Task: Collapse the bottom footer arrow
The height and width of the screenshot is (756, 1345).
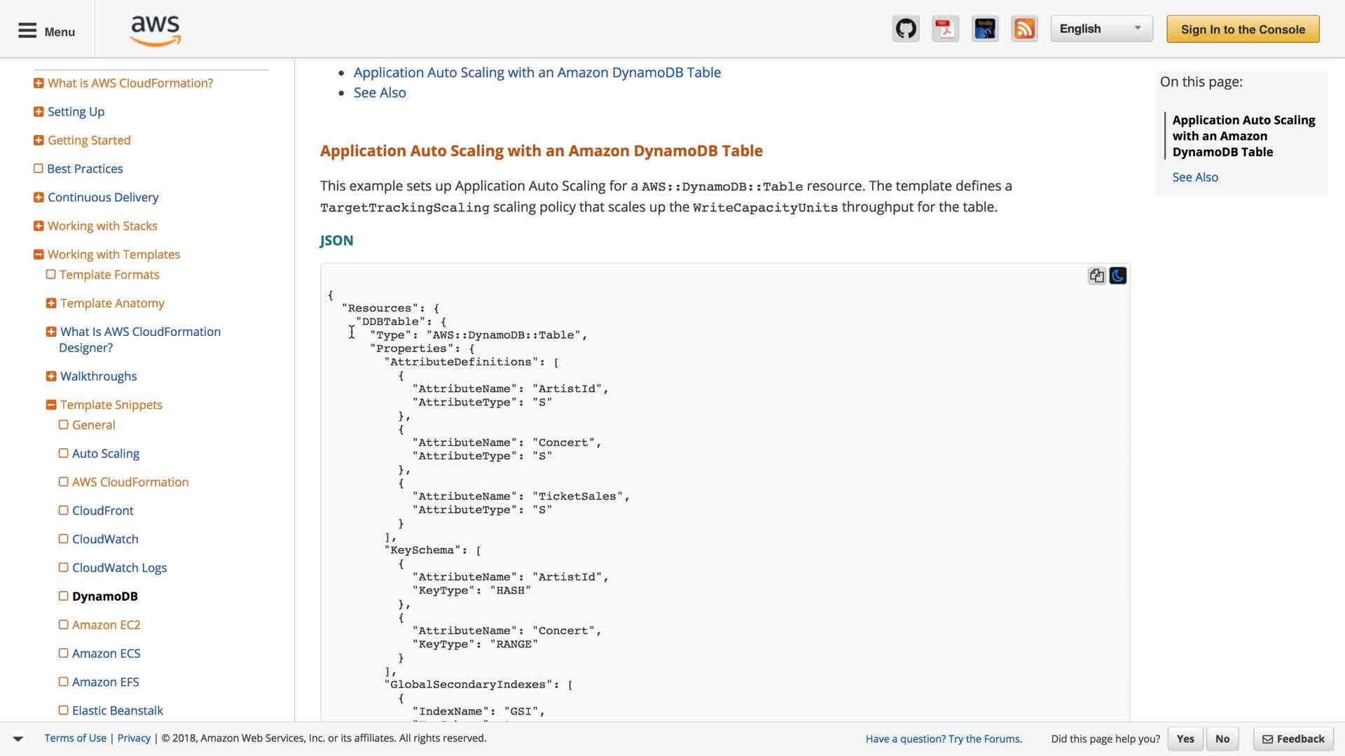Action: point(18,738)
